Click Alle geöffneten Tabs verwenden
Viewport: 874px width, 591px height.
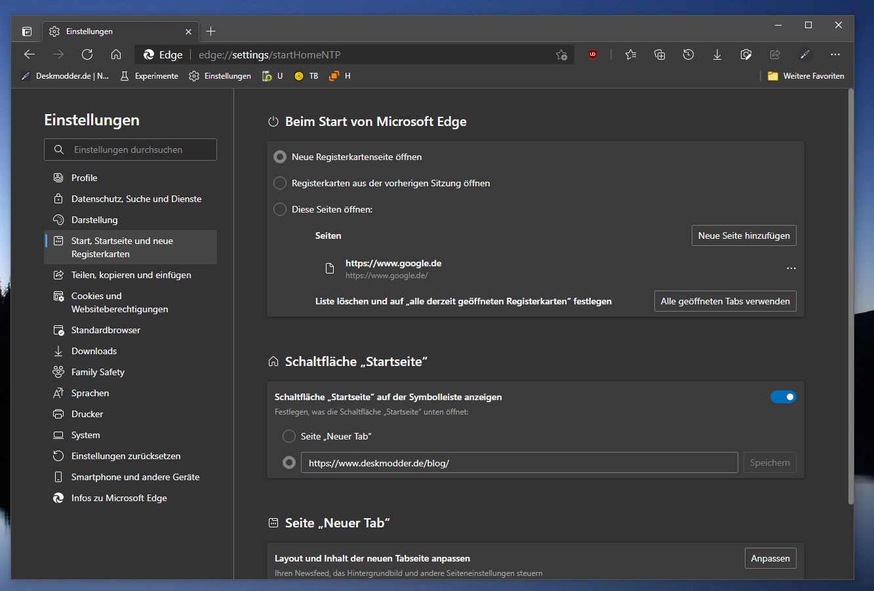pos(725,301)
